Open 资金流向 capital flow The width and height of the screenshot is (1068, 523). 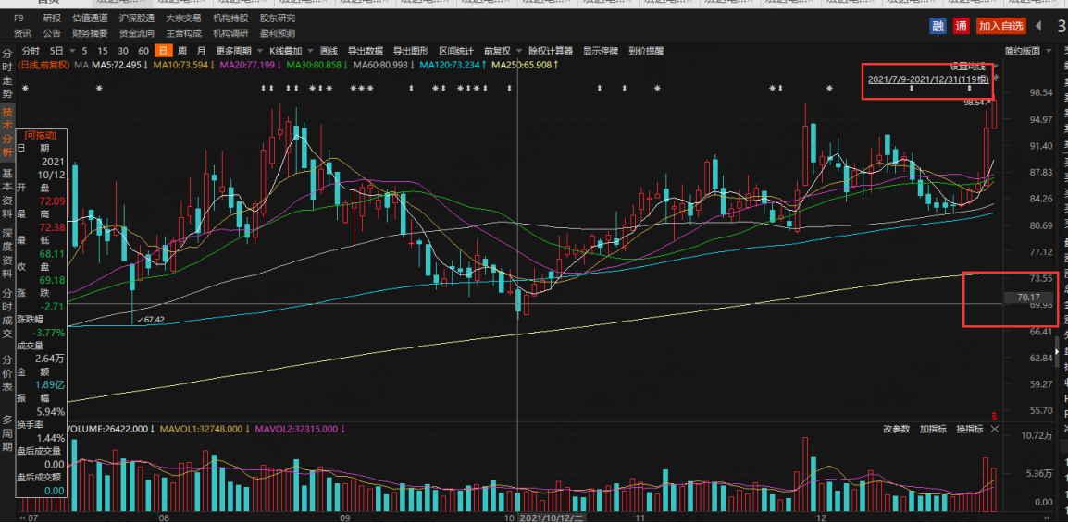coord(136,32)
